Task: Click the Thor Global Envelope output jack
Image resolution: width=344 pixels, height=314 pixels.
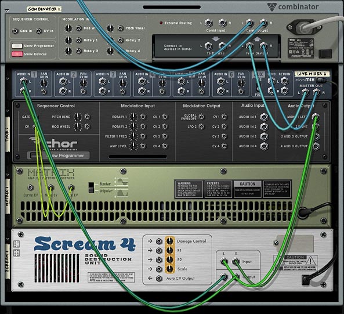Action: [x=201, y=117]
